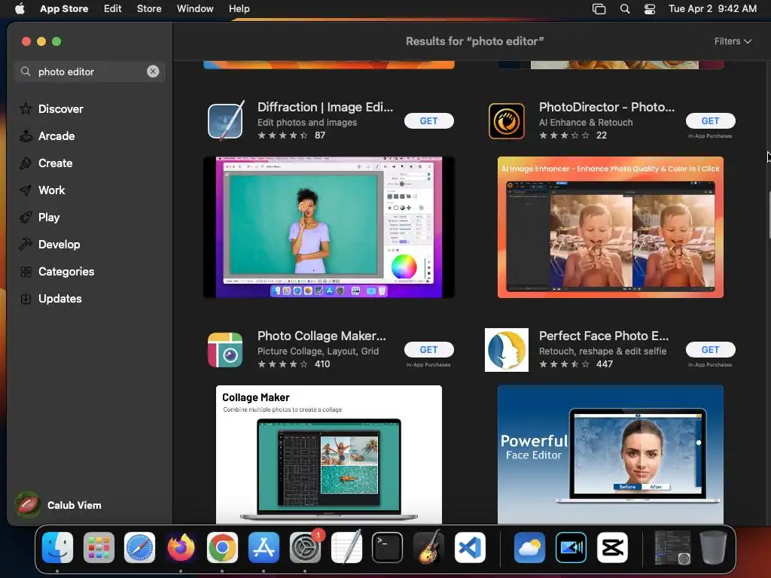Open the Apple menu

tap(20, 8)
